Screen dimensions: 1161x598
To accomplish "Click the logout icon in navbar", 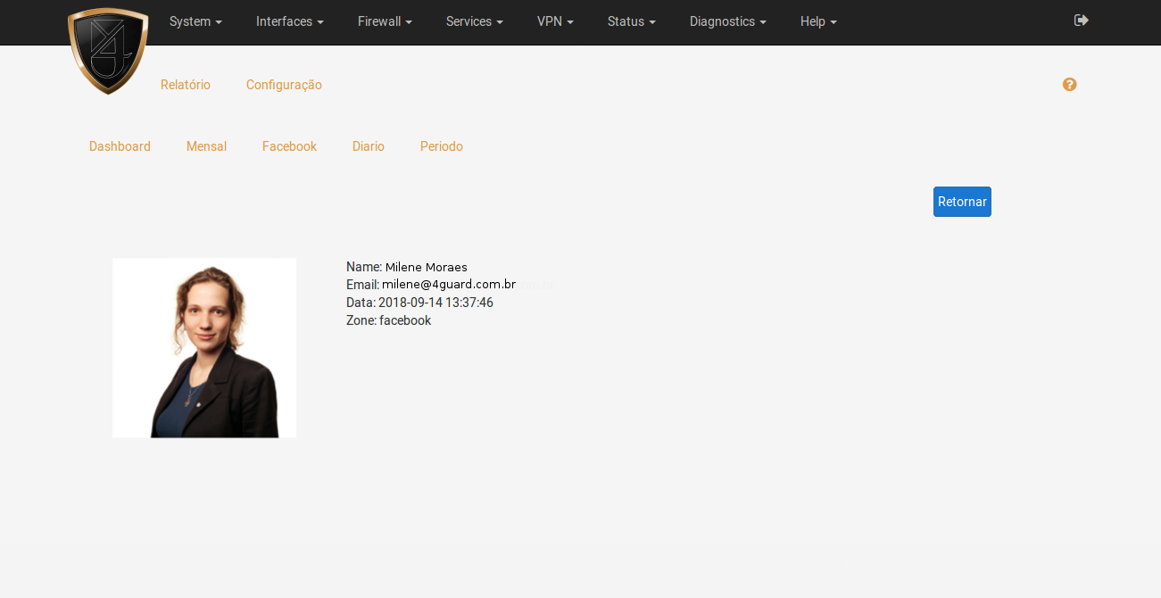I will [1081, 21].
